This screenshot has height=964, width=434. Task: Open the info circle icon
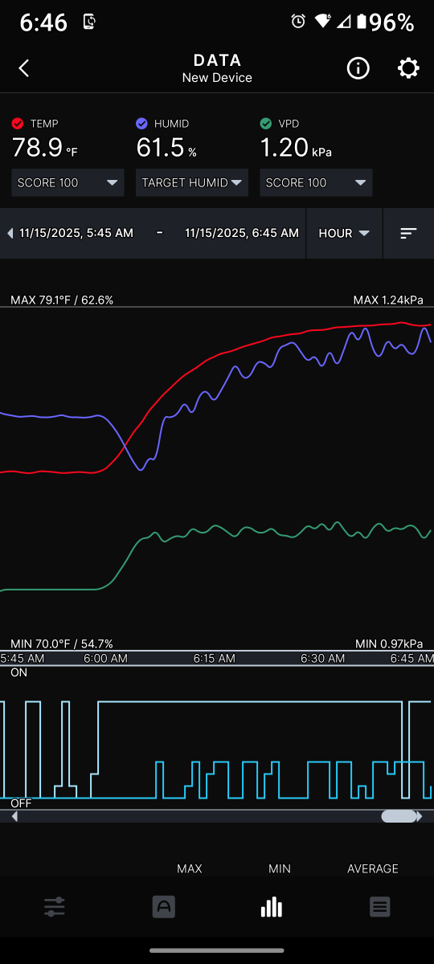(x=358, y=68)
